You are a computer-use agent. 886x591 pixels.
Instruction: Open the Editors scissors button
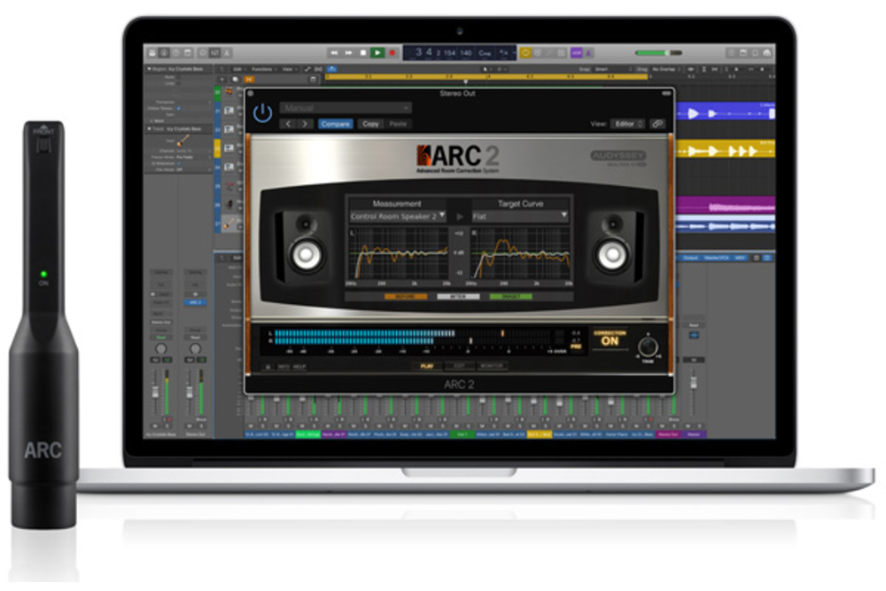pos(227,52)
